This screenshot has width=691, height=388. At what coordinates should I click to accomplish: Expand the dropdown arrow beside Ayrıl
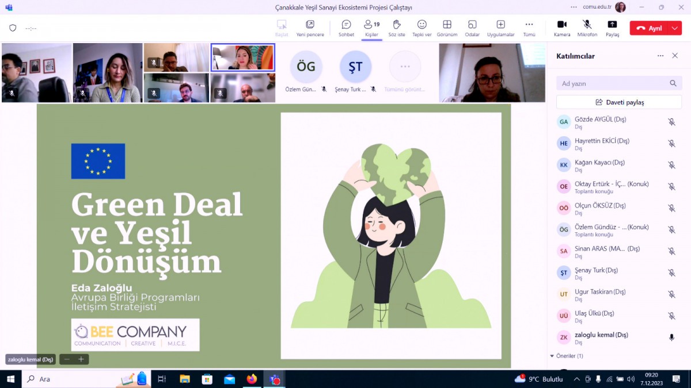click(x=675, y=28)
